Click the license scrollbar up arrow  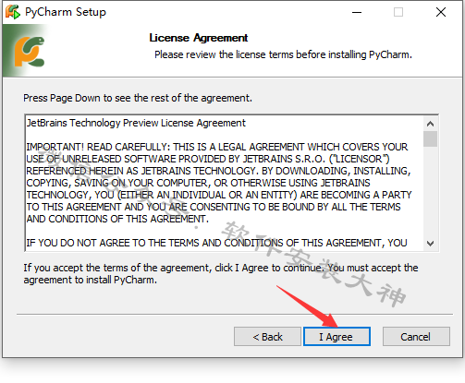(x=430, y=124)
